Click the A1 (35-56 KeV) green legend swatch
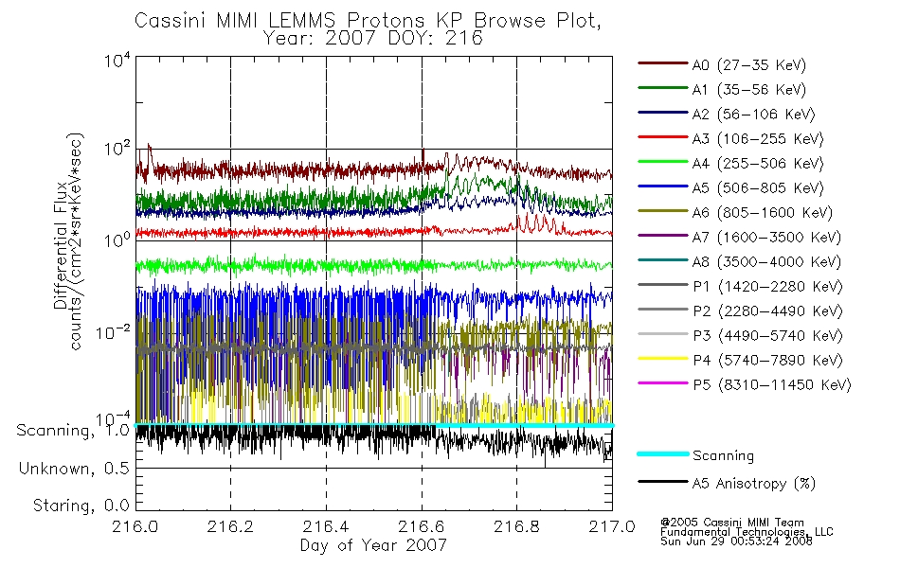 [663, 88]
